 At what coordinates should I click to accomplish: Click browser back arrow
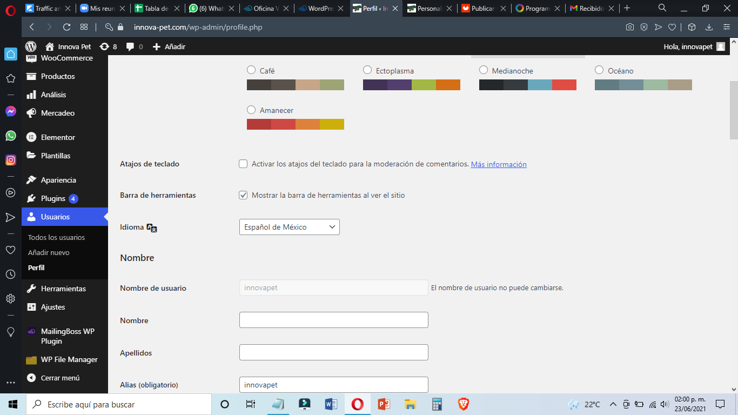click(32, 27)
